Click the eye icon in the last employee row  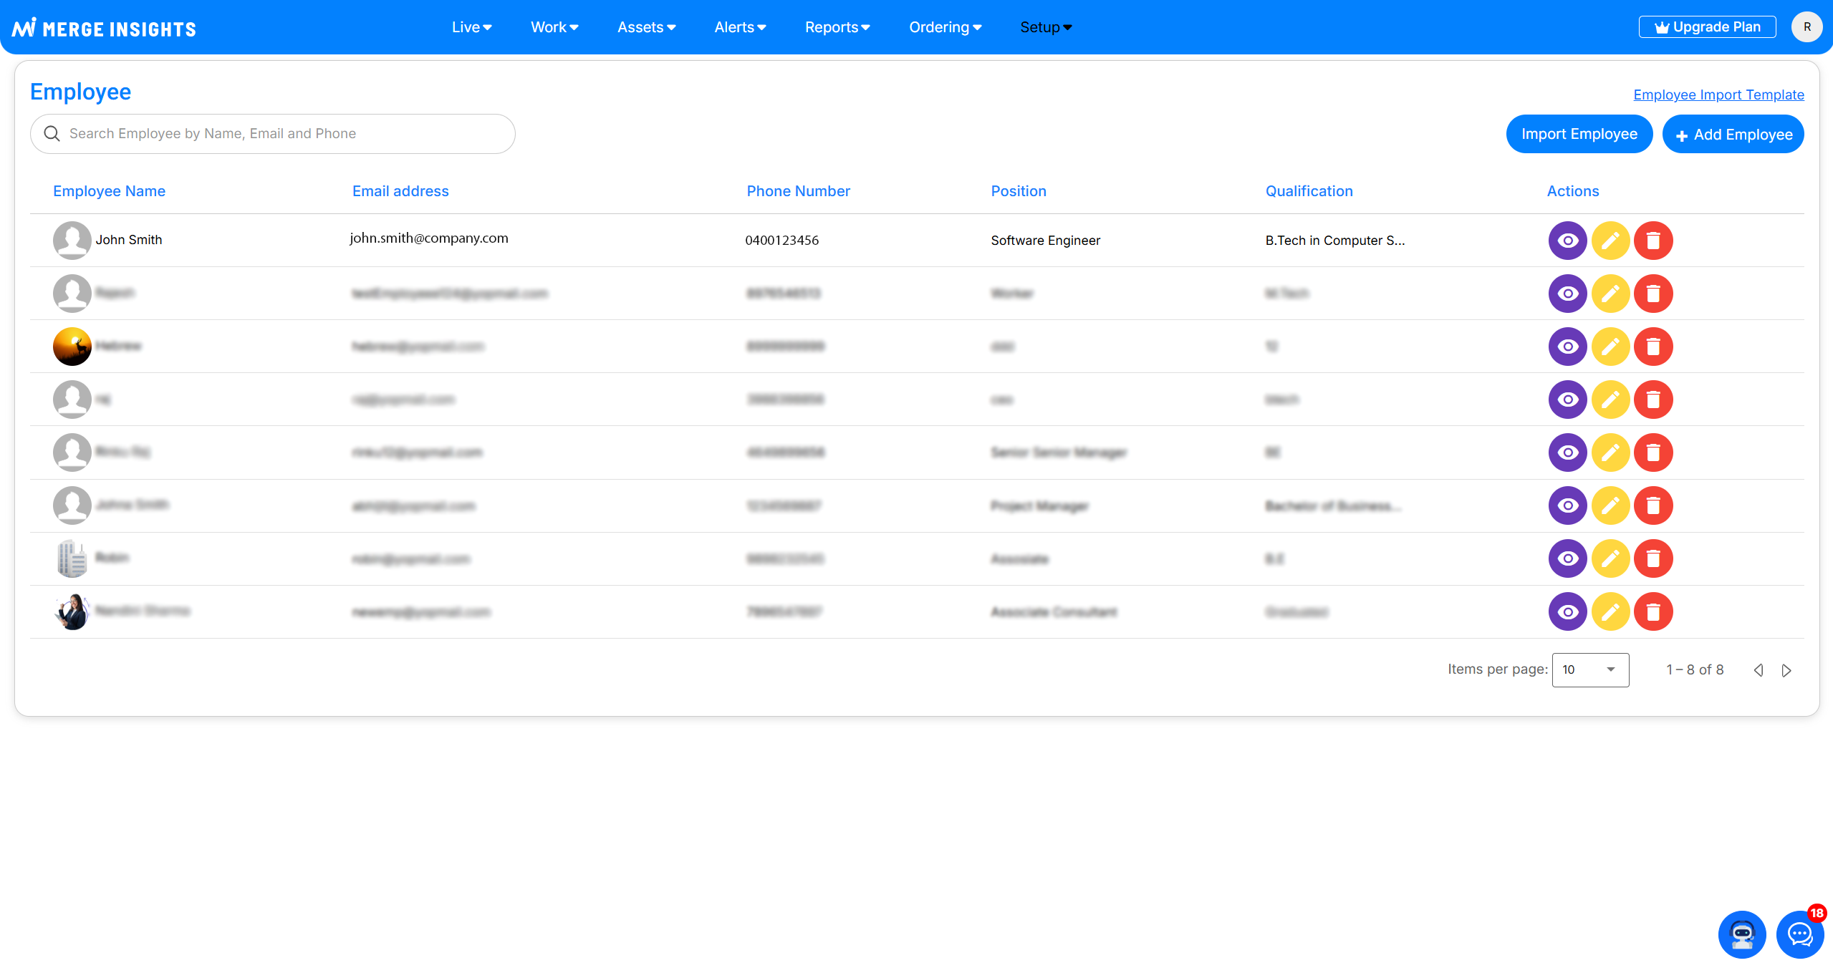(x=1567, y=612)
